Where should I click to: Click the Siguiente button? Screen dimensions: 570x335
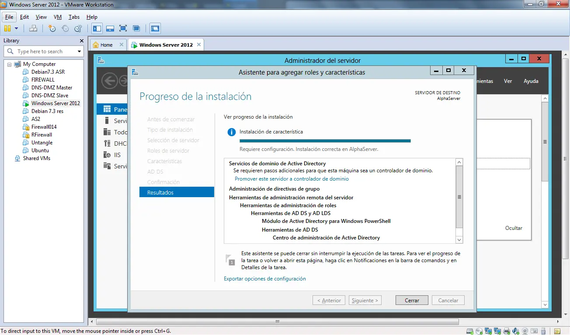pyautogui.click(x=365, y=300)
